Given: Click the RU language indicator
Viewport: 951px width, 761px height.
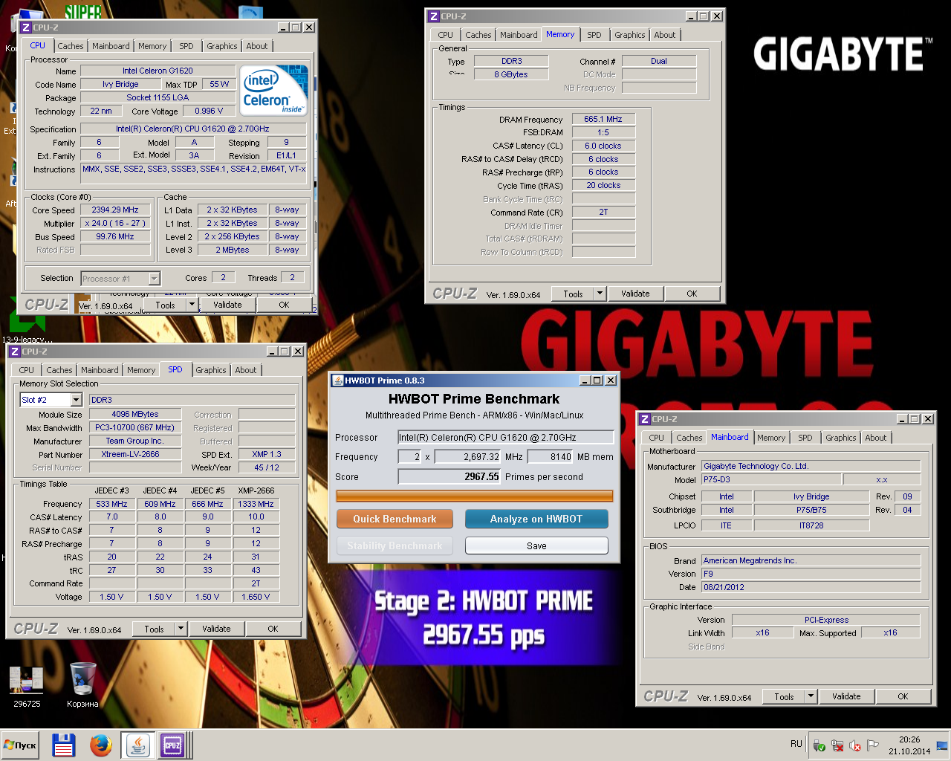Looking at the screenshot, I should coord(796,744).
